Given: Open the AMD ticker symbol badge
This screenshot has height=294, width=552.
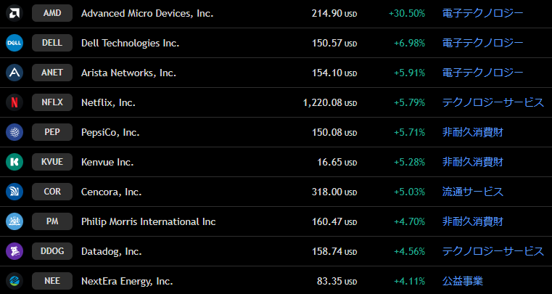Looking at the screenshot, I should click(x=52, y=13).
